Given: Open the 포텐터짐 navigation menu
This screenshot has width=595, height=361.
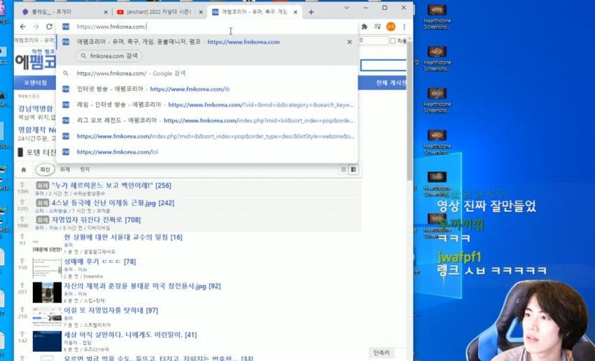Looking at the screenshot, I should pos(35,83).
